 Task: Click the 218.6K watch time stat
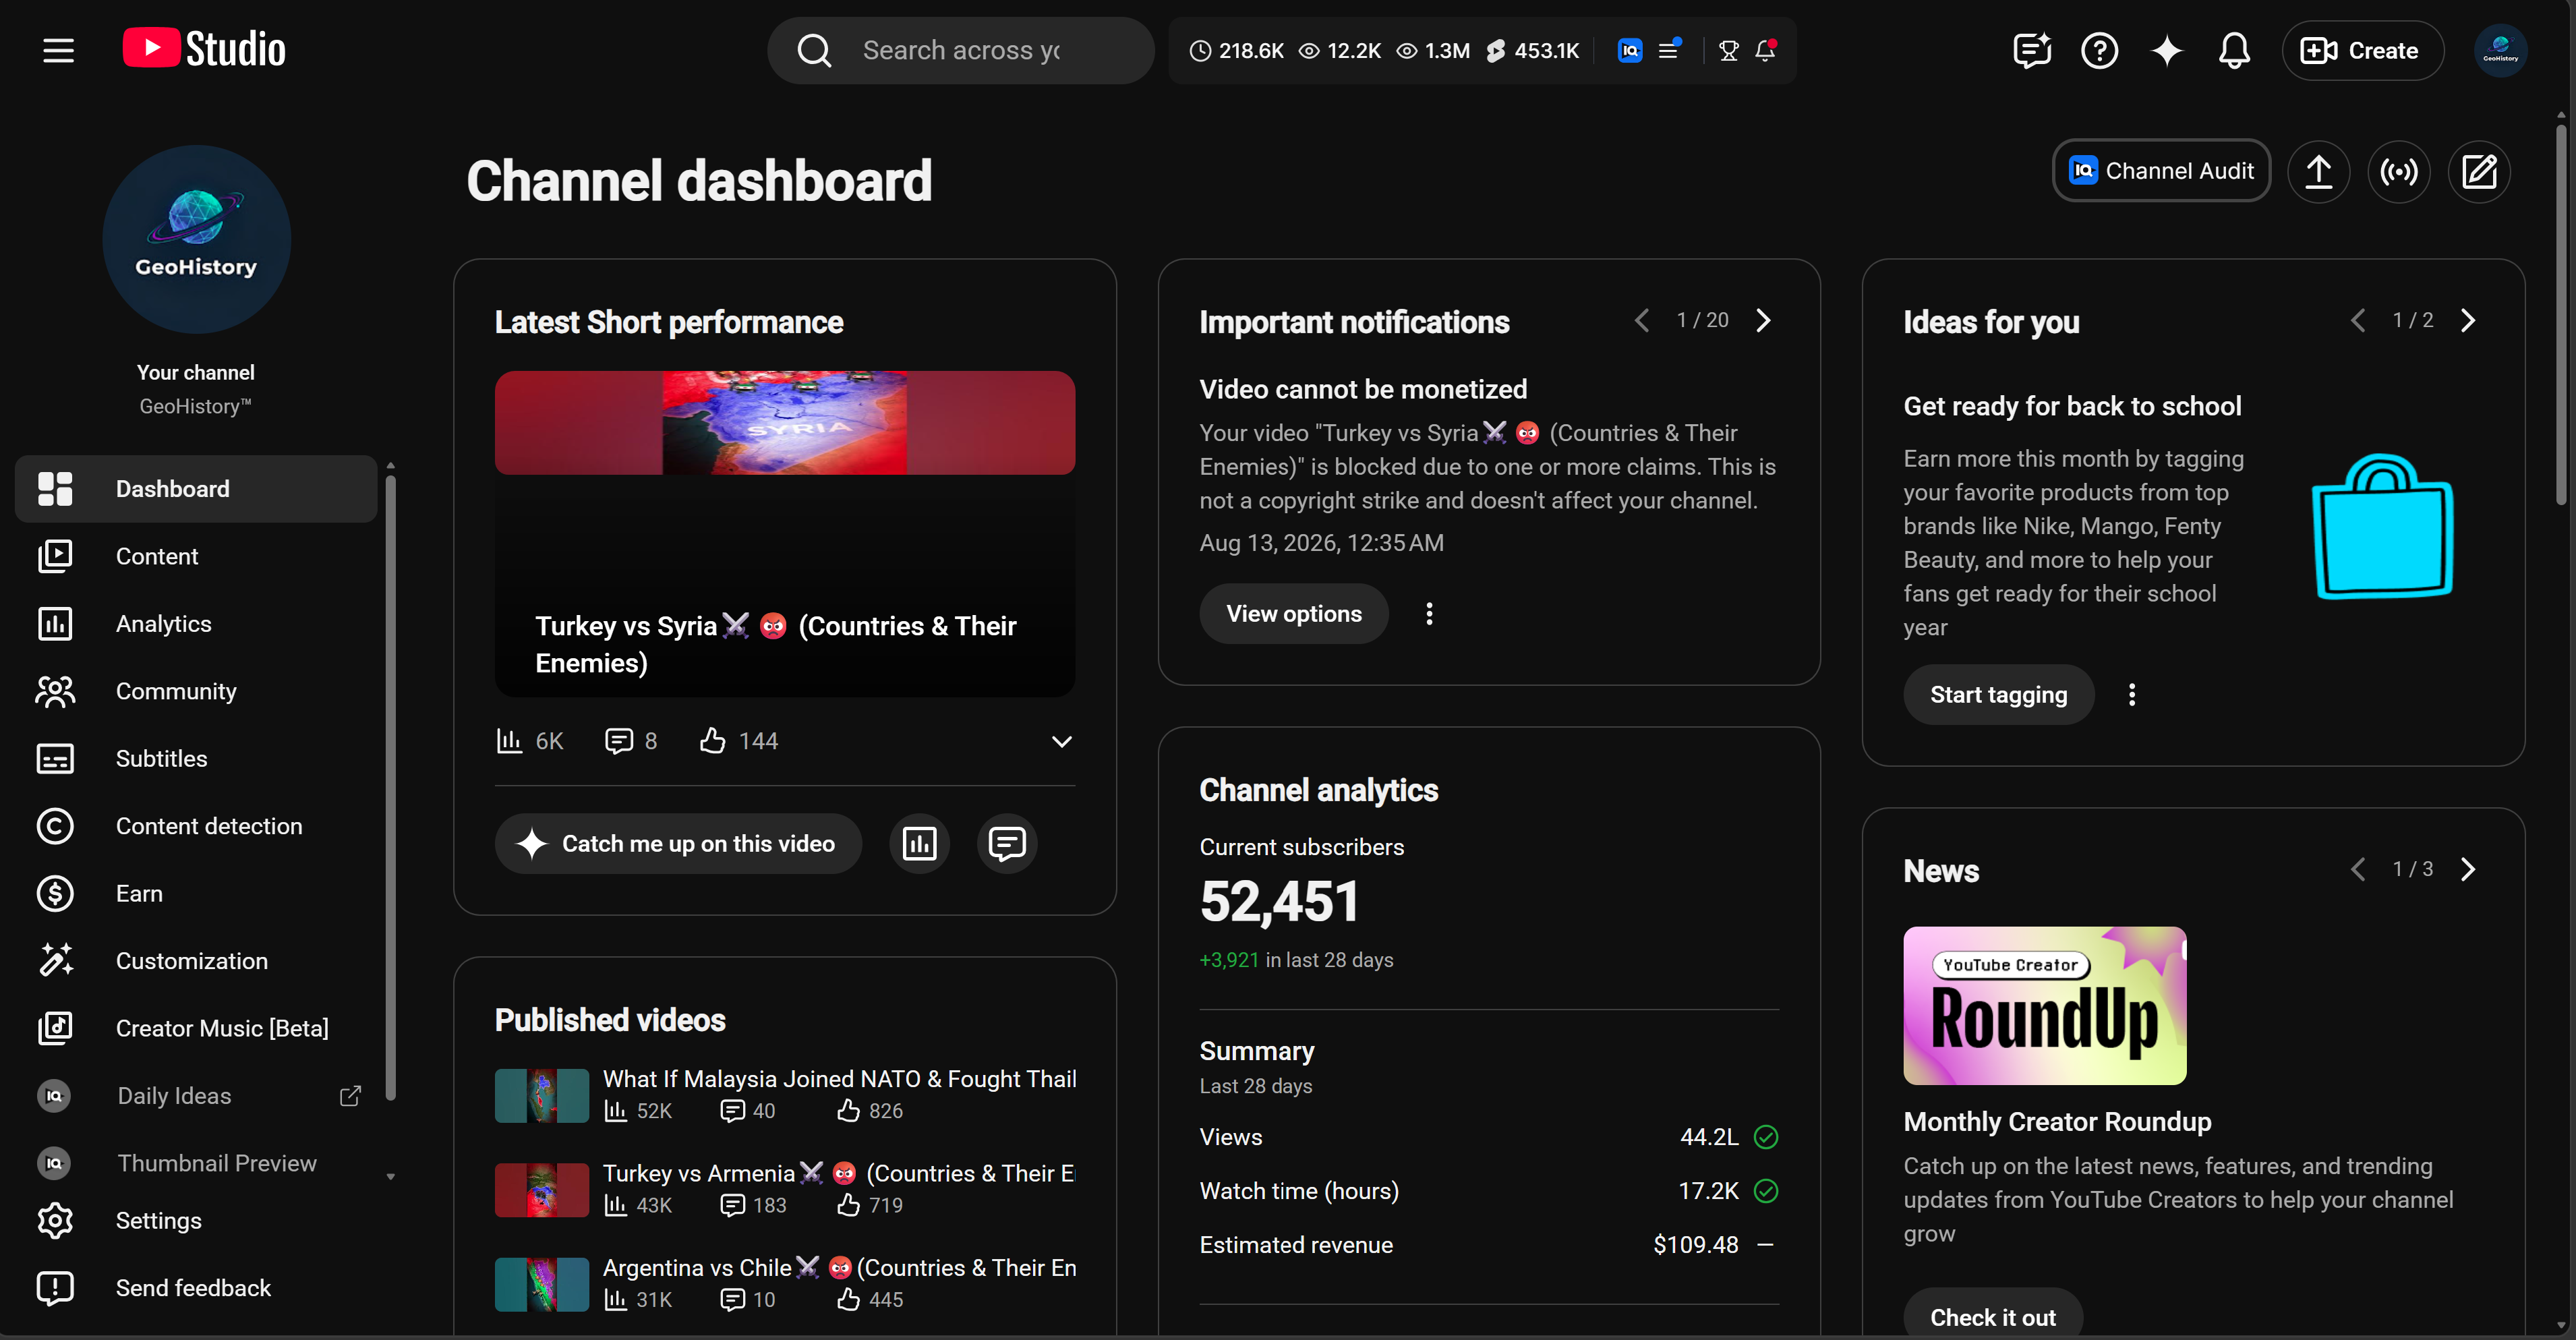[x=1237, y=51]
